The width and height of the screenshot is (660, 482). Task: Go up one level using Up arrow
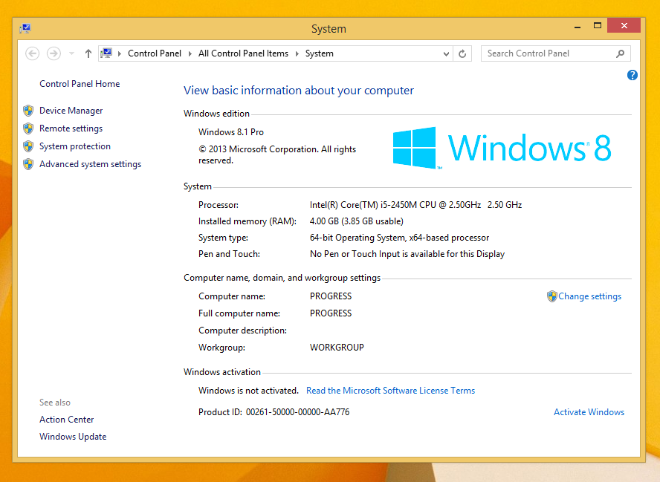pos(88,53)
